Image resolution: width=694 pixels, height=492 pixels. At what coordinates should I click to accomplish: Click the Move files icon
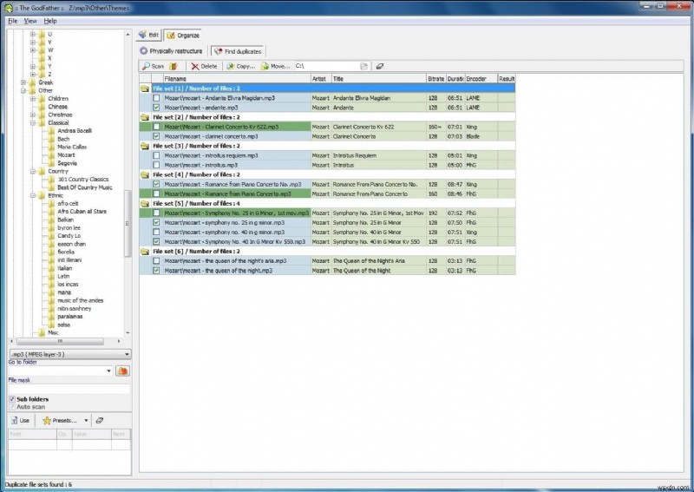point(265,67)
